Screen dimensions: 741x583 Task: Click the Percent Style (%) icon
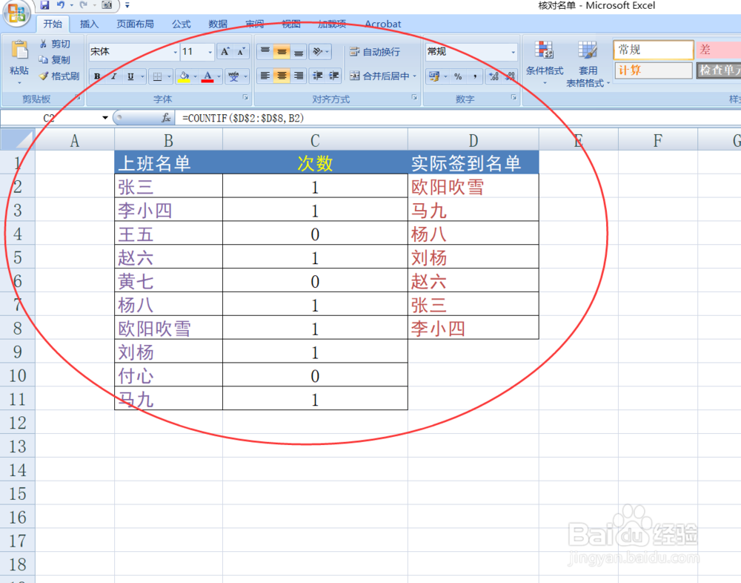(456, 76)
